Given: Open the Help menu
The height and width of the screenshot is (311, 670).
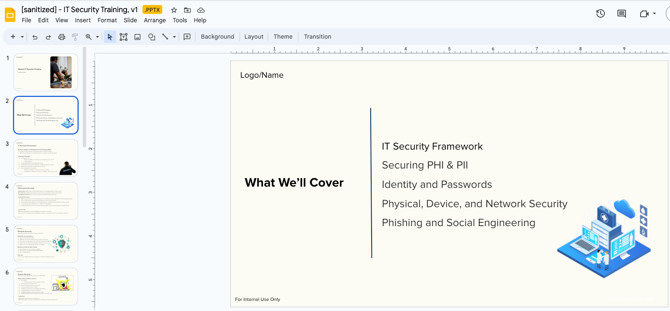Looking at the screenshot, I should pyautogui.click(x=200, y=20).
